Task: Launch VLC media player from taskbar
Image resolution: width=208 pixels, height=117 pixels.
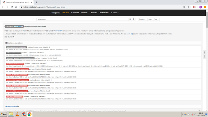Action: pyautogui.click(x=17, y=114)
